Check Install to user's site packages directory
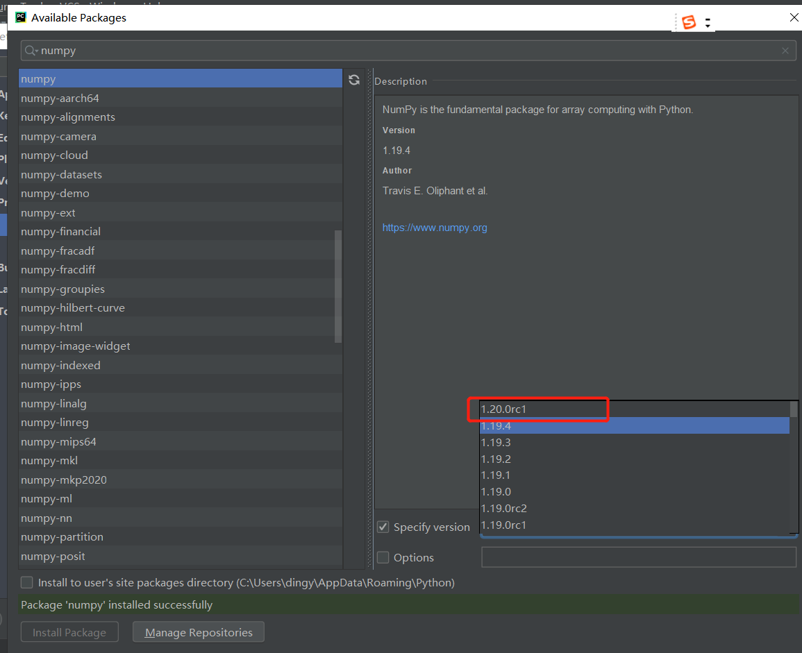The image size is (802, 653). click(26, 582)
